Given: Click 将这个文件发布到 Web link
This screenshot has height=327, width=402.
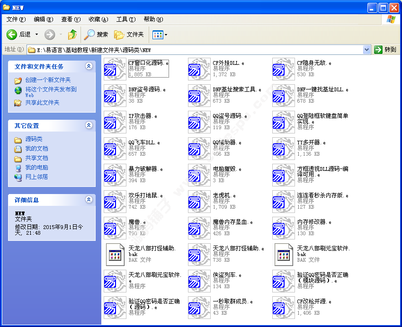Looking at the screenshot, I should [x=51, y=92].
